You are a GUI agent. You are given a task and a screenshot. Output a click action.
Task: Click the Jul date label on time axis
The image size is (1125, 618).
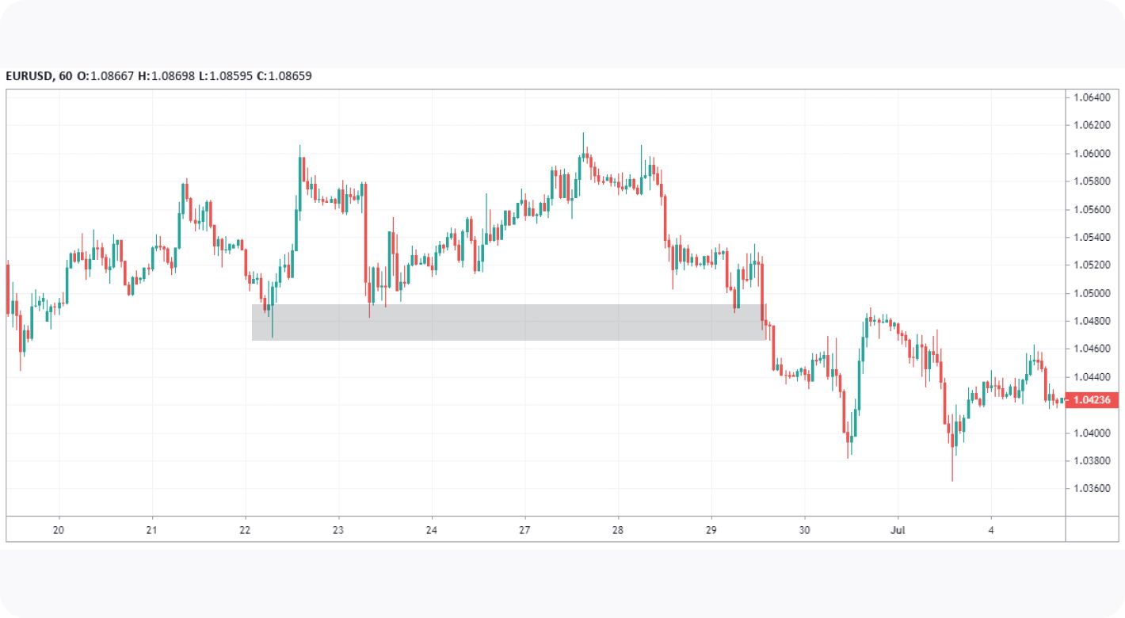pyautogui.click(x=898, y=528)
